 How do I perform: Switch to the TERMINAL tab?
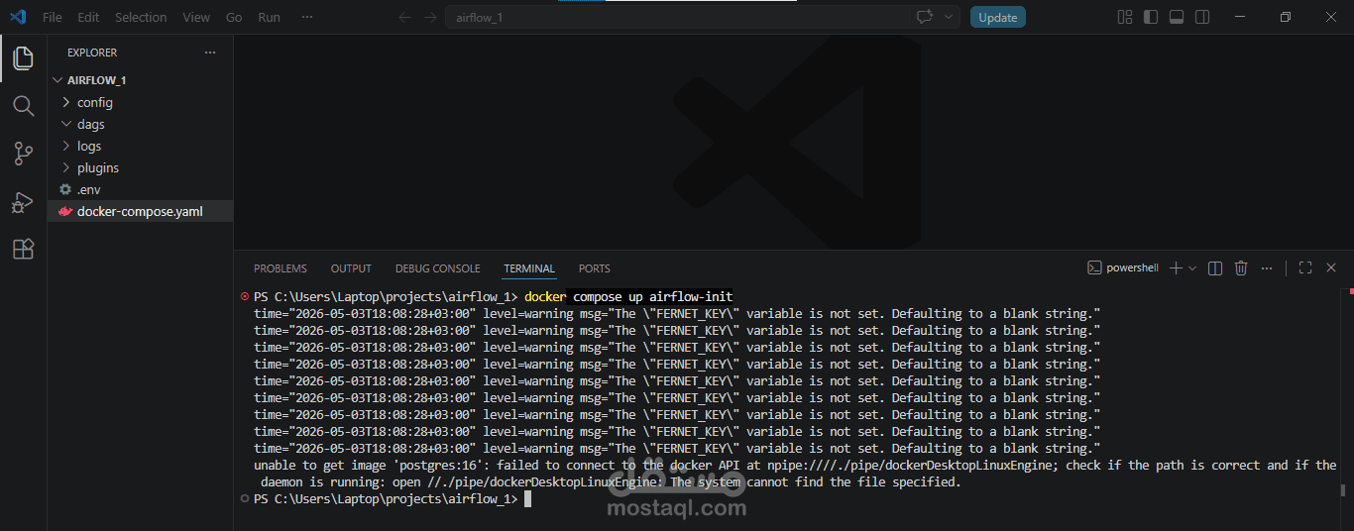529,268
